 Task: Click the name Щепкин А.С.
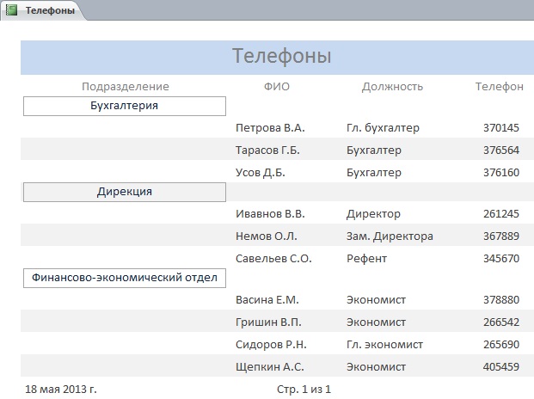pos(270,367)
